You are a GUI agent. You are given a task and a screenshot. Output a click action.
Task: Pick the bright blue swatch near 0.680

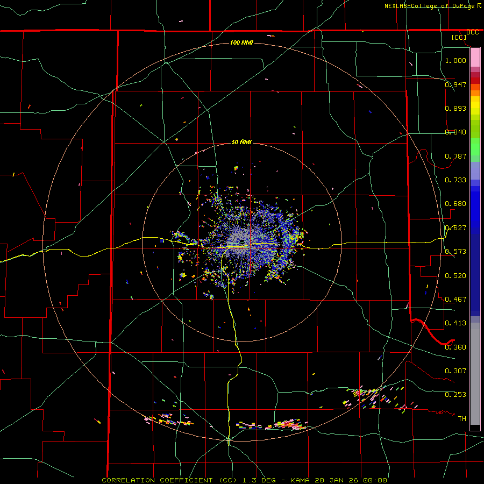pyautogui.click(x=475, y=207)
